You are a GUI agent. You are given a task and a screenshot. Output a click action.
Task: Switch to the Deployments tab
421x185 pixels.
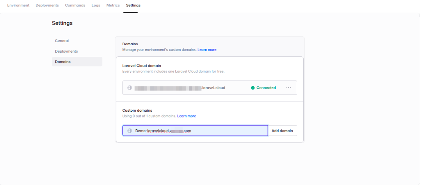(x=47, y=5)
